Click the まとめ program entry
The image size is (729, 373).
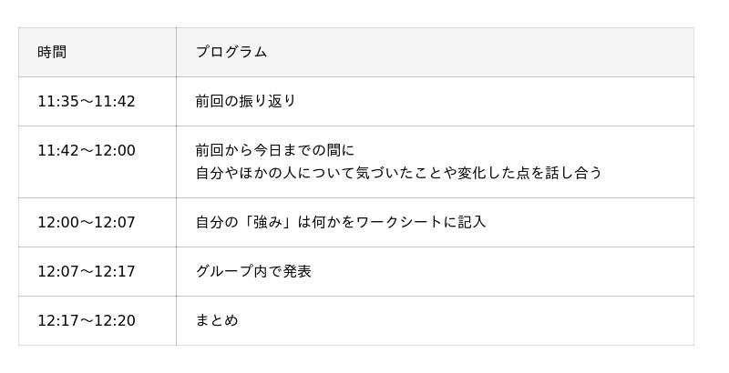pyautogui.click(x=217, y=320)
